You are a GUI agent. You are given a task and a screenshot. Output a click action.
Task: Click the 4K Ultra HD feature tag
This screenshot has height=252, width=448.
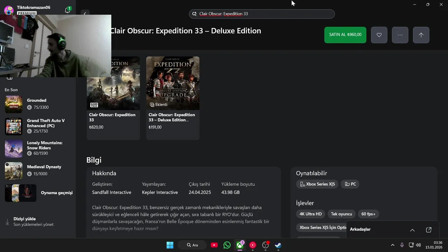[310, 214]
